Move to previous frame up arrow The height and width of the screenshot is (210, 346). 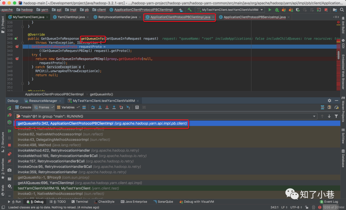pyautogui.click(x=322, y=116)
